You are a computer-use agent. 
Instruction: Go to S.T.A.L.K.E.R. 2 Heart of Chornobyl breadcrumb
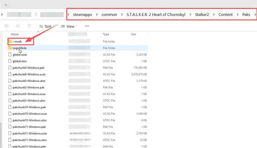(x=156, y=15)
